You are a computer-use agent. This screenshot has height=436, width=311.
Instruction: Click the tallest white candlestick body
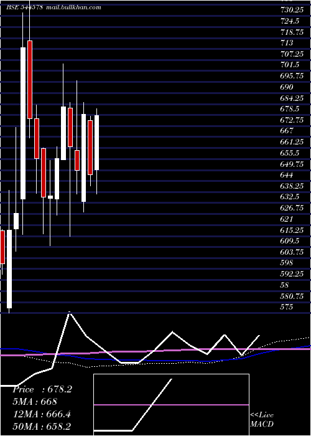point(23,123)
